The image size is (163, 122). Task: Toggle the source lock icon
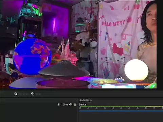(75, 104)
